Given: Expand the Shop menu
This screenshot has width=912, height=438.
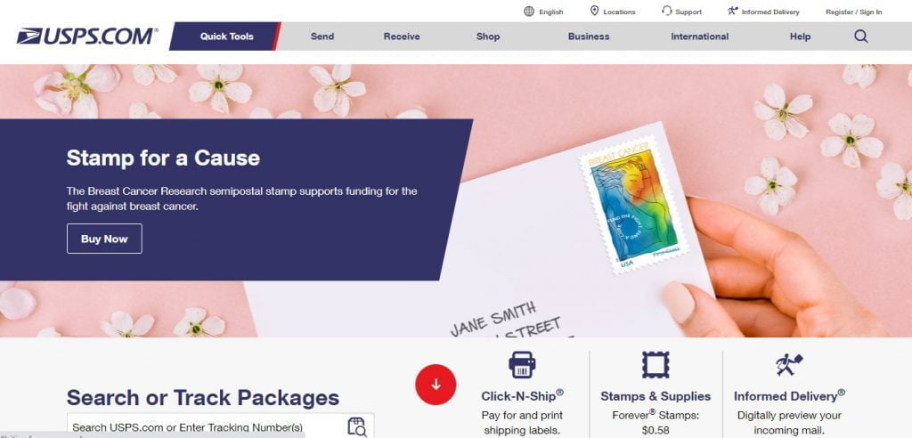Looking at the screenshot, I should coord(488,36).
